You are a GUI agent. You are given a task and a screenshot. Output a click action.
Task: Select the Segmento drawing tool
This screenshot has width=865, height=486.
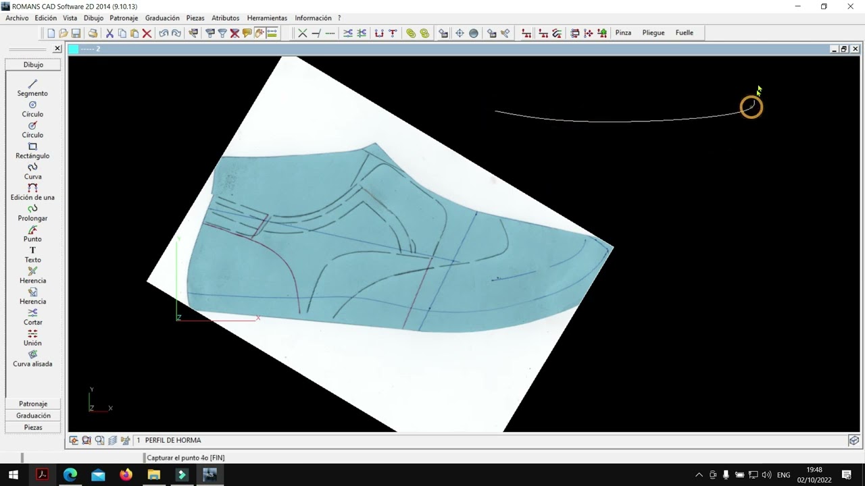(x=32, y=88)
